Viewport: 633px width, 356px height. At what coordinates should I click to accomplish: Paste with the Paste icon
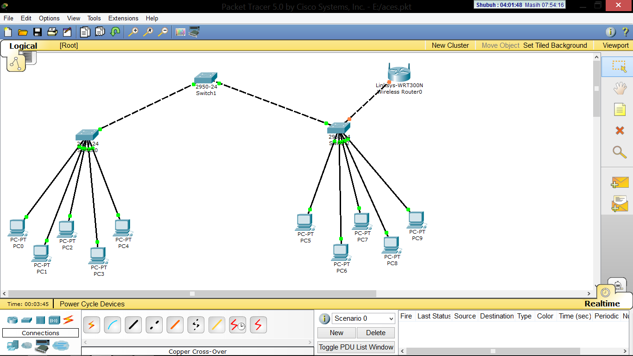pyautogui.click(x=100, y=32)
